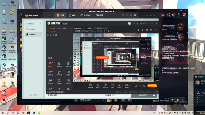This screenshot has height=115, width=205.
Task: Open the Task View taskbar button
Action: (x=13, y=113)
